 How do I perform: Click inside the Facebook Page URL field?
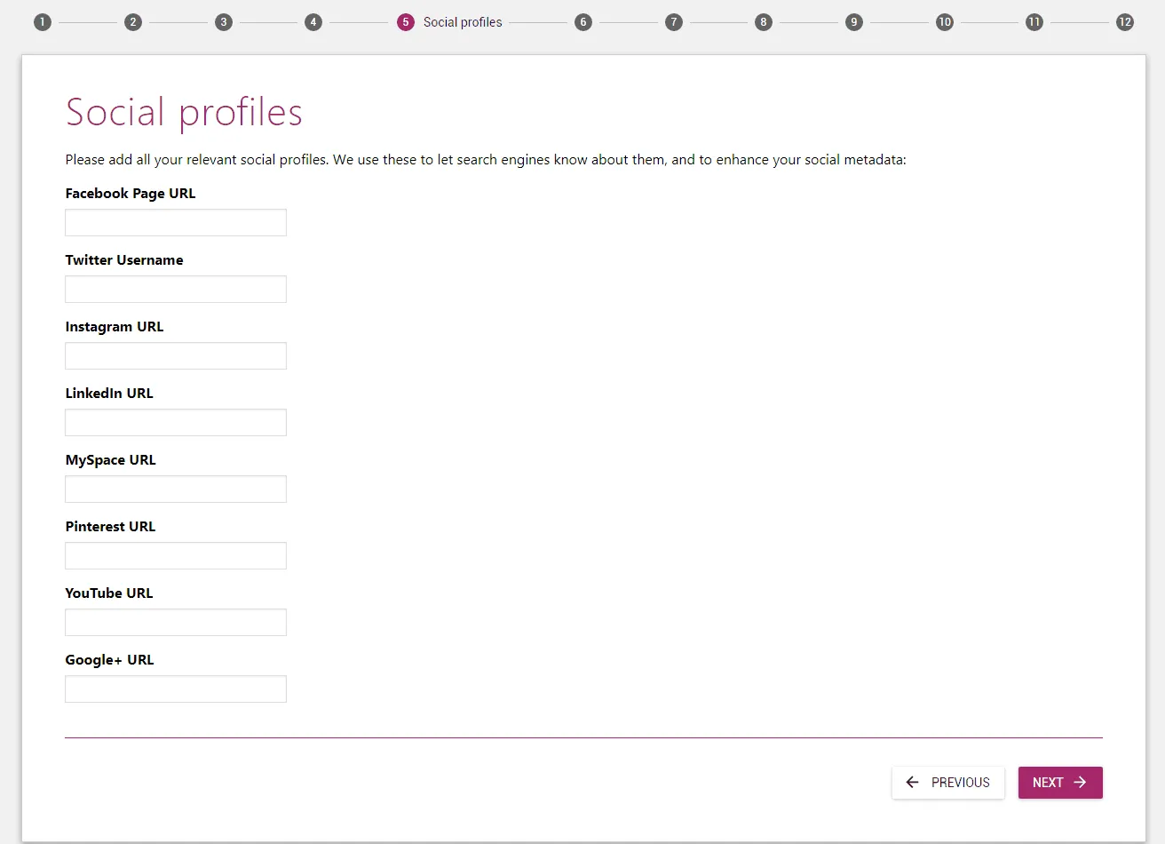(175, 222)
